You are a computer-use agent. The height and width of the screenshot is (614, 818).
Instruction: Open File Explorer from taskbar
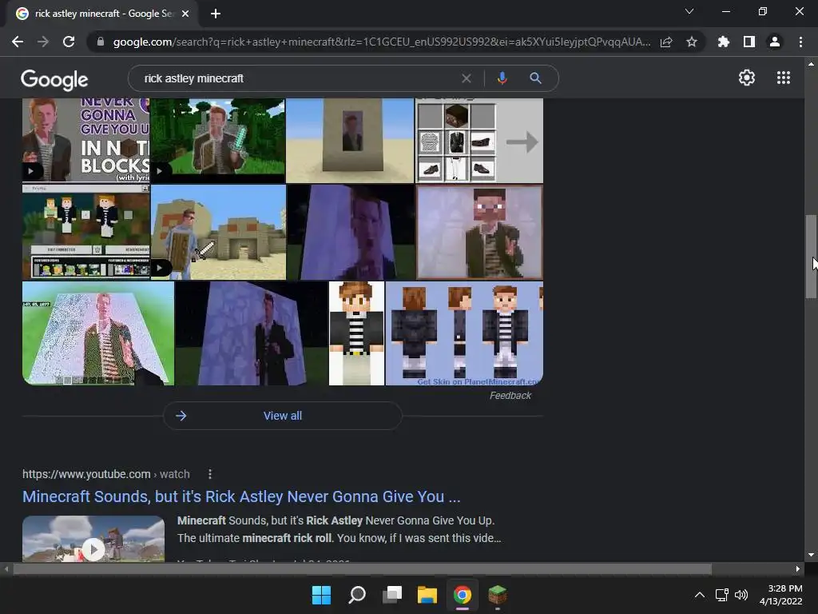[x=427, y=595]
